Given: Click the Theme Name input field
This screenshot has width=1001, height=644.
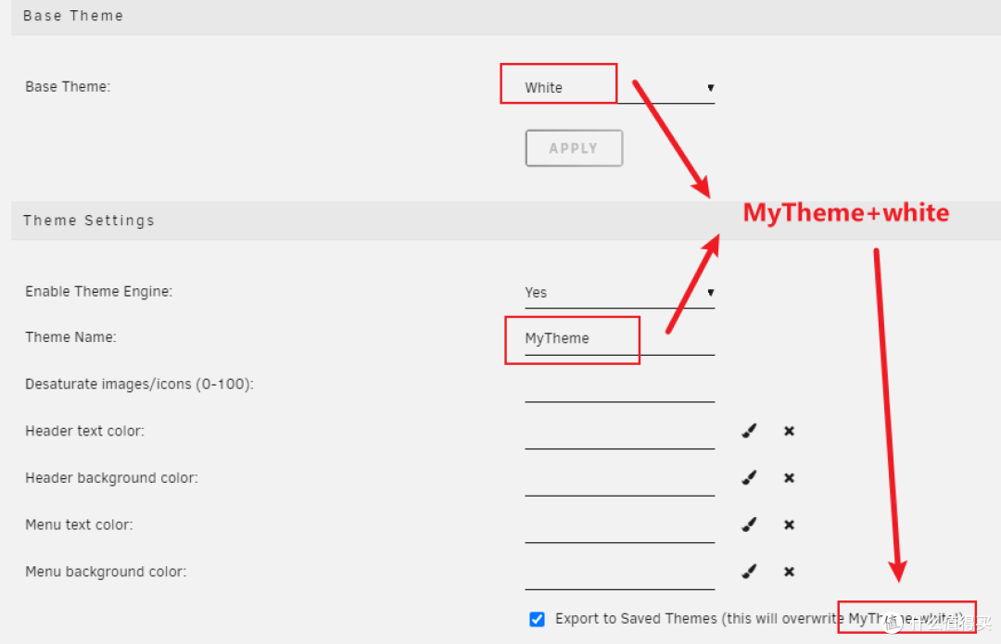Looking at the screenshot, I should click(x=619, y=339).
